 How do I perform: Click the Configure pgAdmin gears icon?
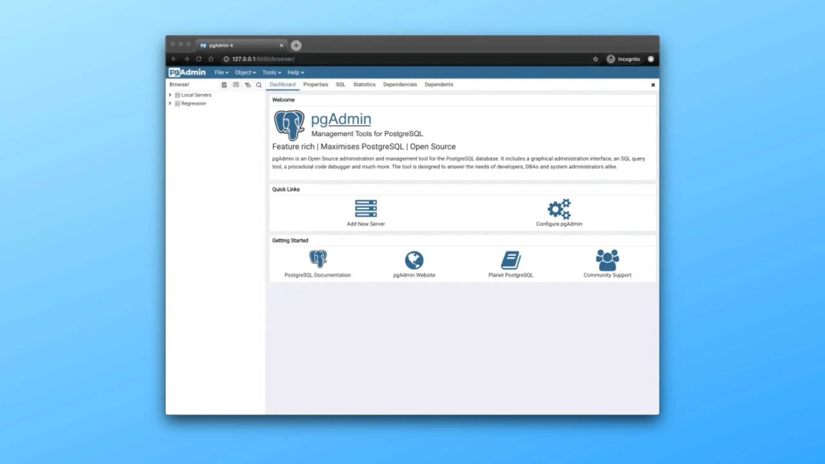559,209
